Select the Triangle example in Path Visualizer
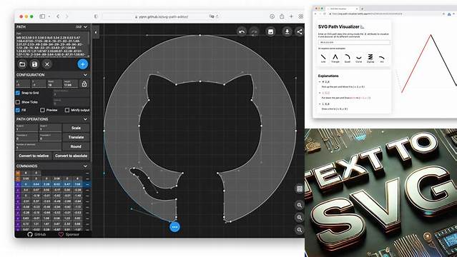The height and width of the screenshot is (257, 457). [335, 58]
